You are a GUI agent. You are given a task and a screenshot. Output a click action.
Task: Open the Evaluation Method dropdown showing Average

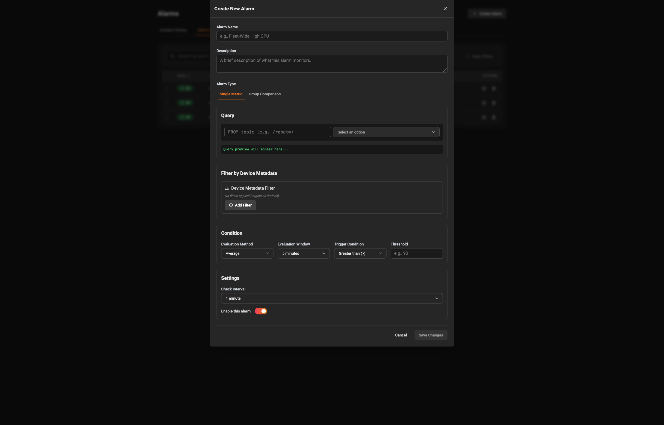[x=247, y=253]
